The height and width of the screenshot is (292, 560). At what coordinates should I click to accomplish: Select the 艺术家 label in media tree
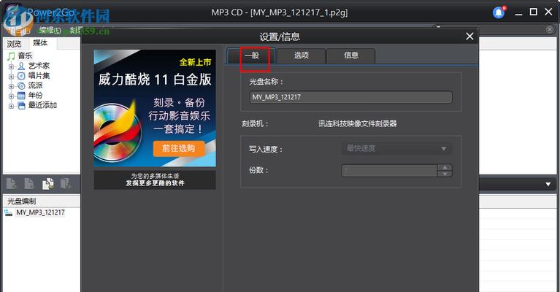click(x=39, y=66)
